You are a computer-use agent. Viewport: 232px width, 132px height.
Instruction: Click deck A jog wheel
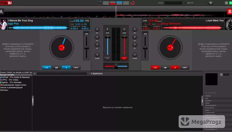click(x=61, y=47)
